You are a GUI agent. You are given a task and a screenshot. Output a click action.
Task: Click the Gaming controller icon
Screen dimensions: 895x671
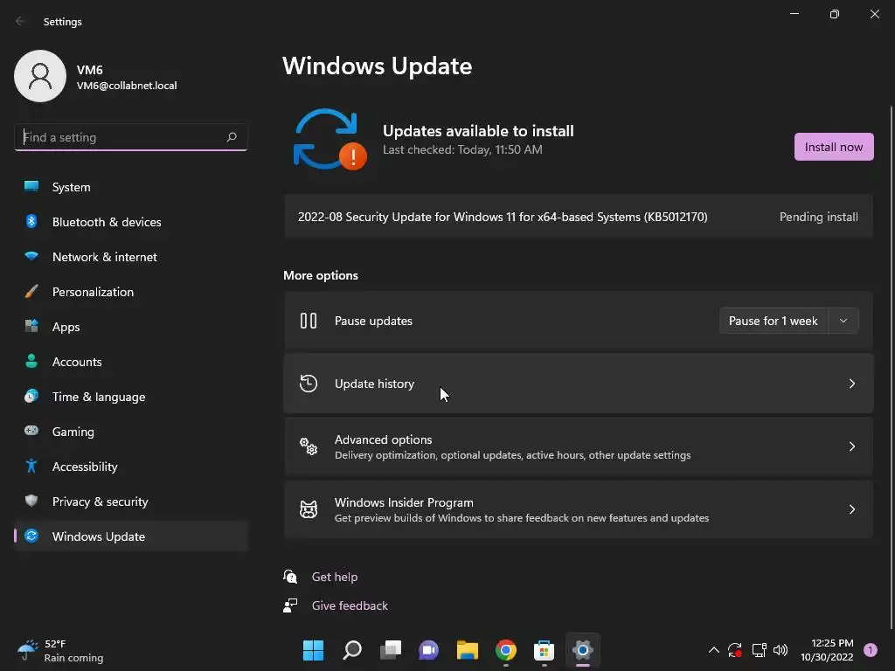pyautogui.click(x=31, y=431)
